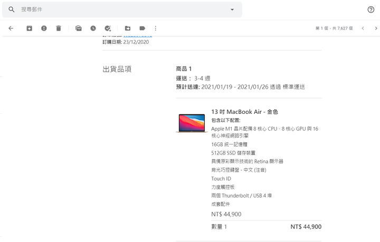380x242 pixels.
Task: Select the 13 吋 MacBook Air - 金色 title
Action: point(244,112)
